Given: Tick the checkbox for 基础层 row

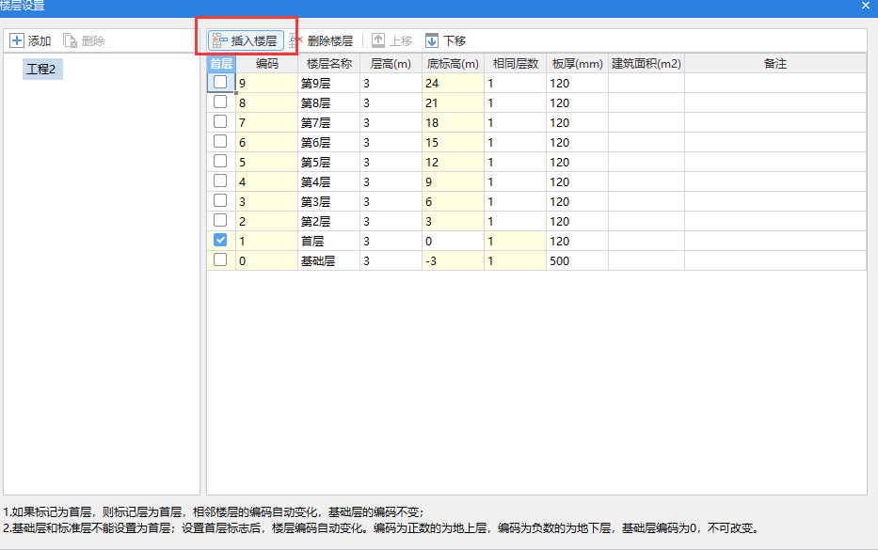Looking at the screenshot, I should pyautogui.click(x=220, y=260).
